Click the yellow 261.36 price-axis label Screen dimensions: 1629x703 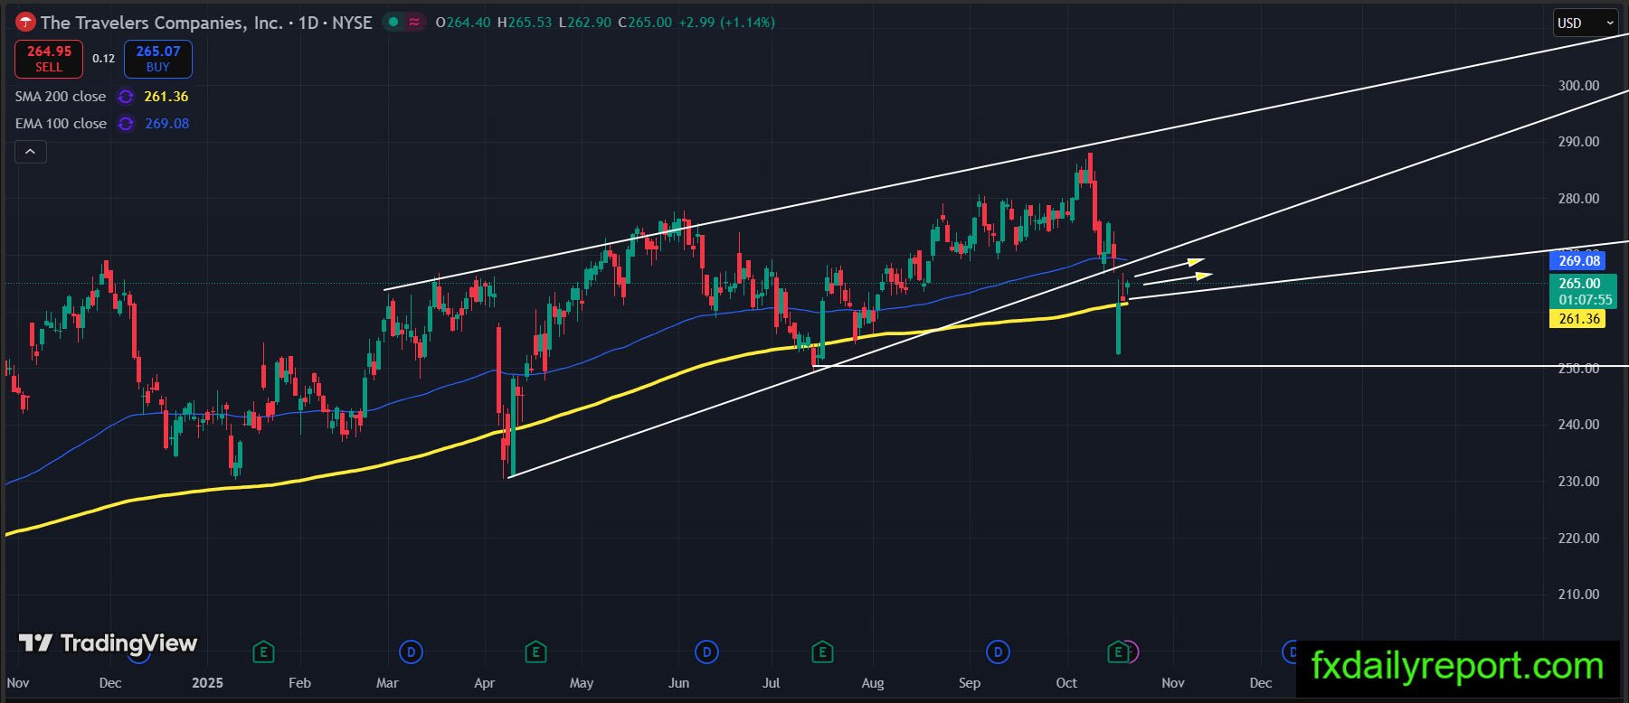[x=1578, y=319]
